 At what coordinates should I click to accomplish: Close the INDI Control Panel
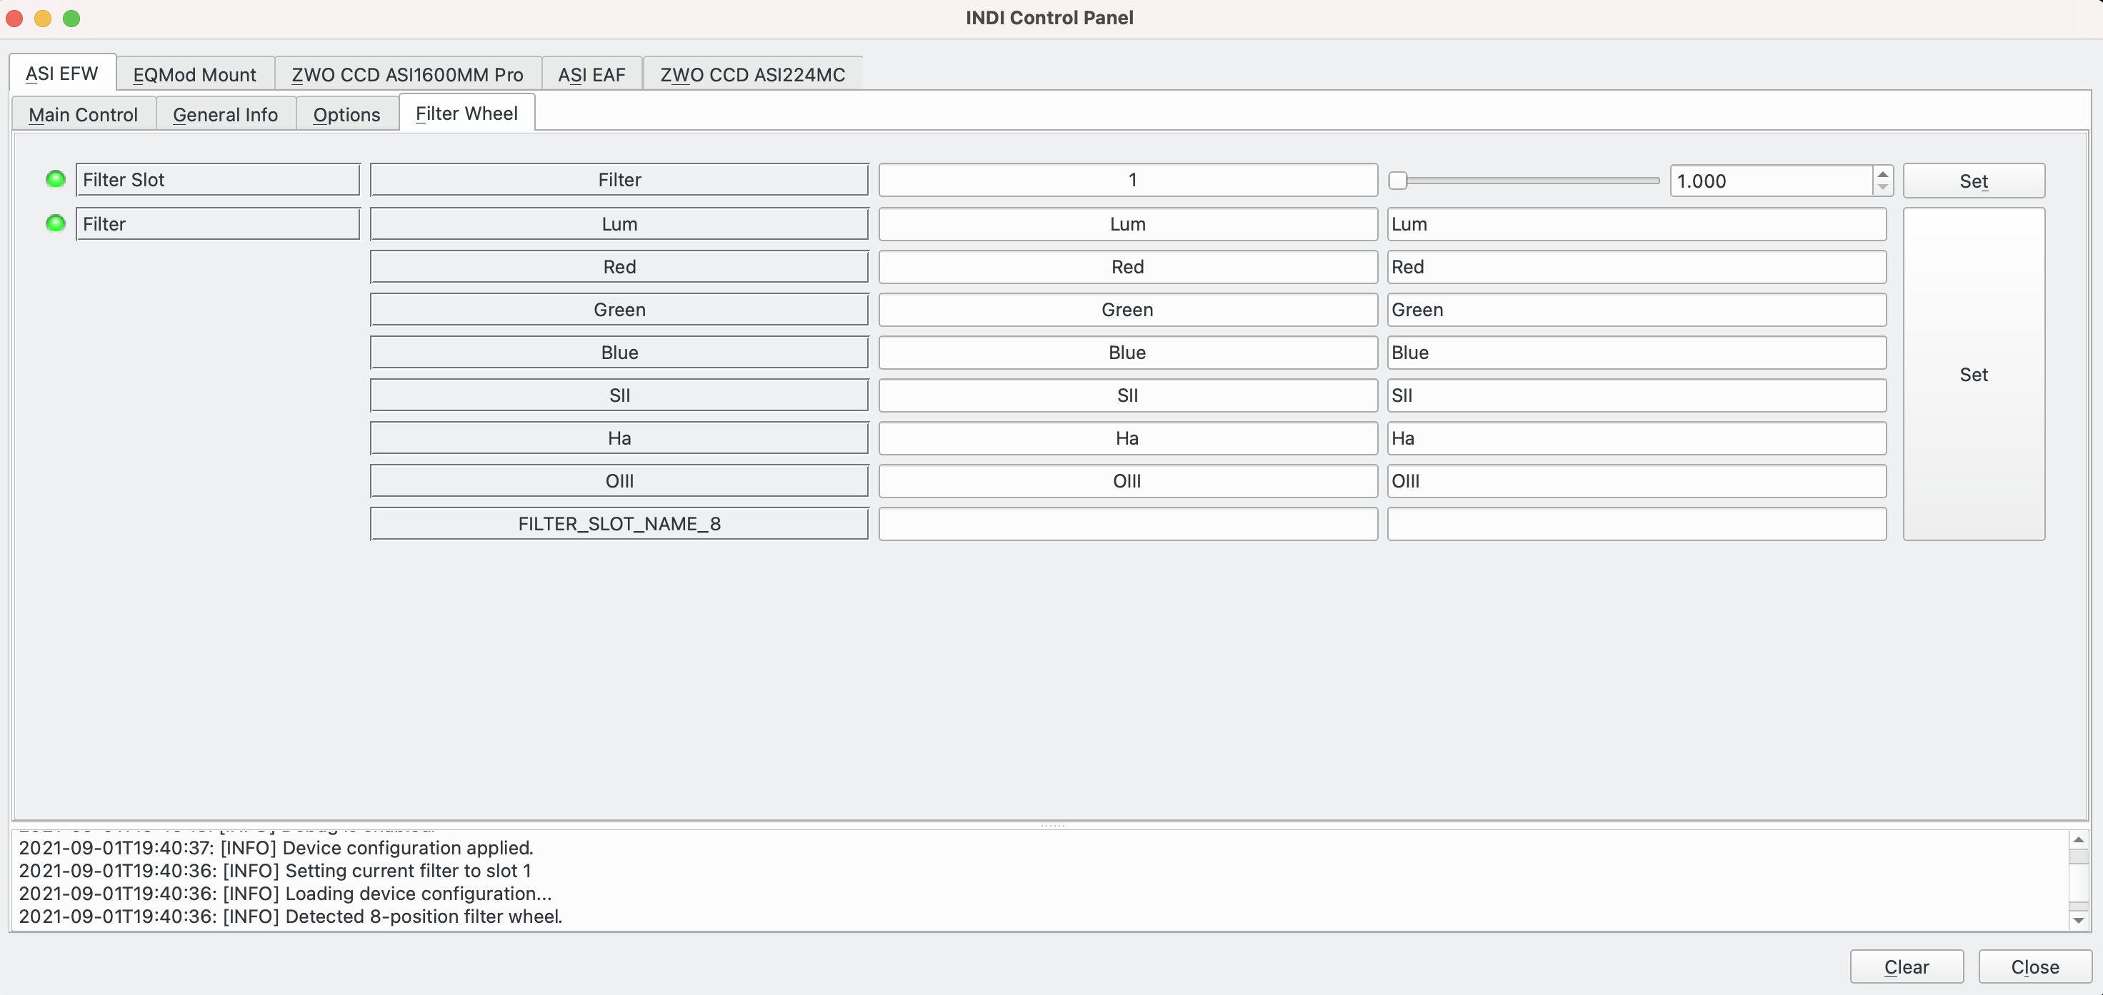click(x=2034, y=966)
